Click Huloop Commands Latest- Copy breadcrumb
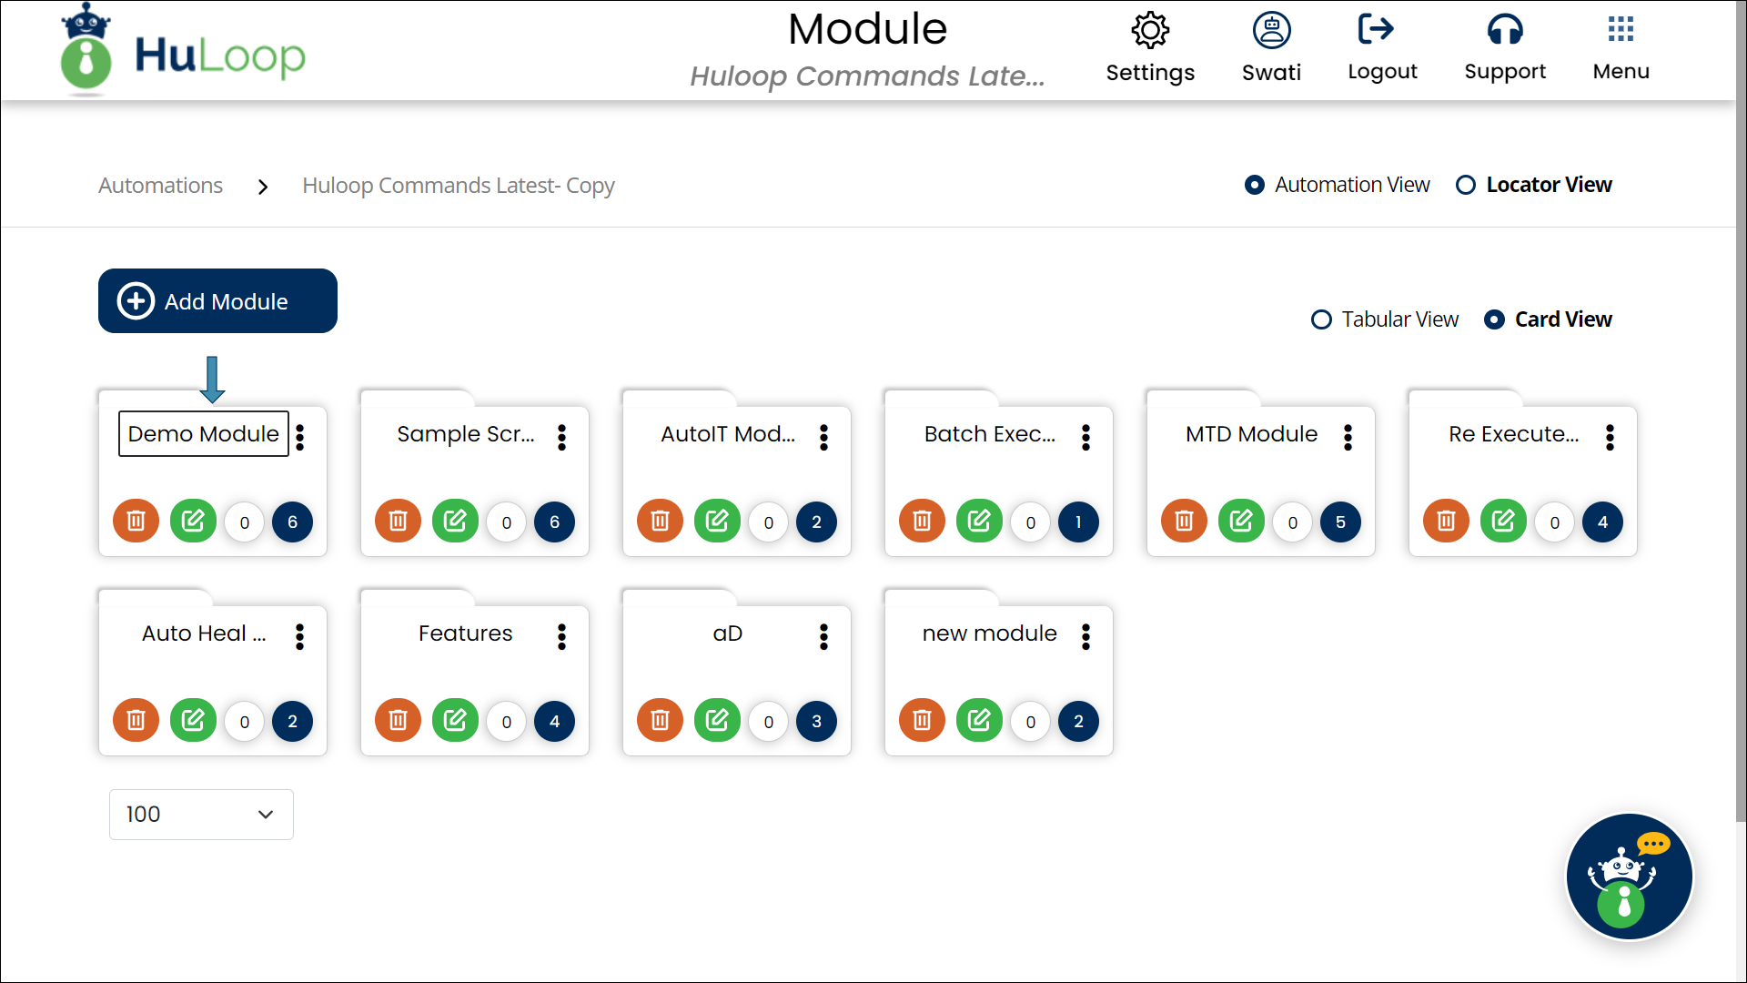Viewport: 1747px width, 983px height. click(459, 186)
